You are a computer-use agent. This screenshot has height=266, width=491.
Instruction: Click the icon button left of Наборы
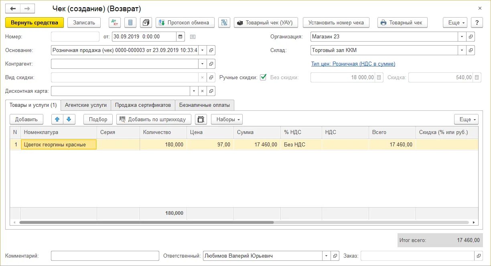click(201, 119)
